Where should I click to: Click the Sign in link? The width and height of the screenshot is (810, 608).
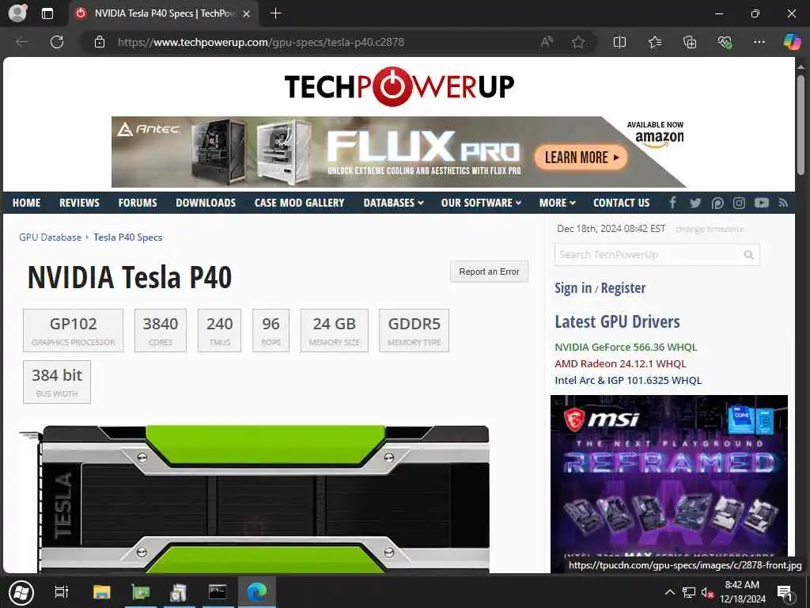tap(573, 288)
